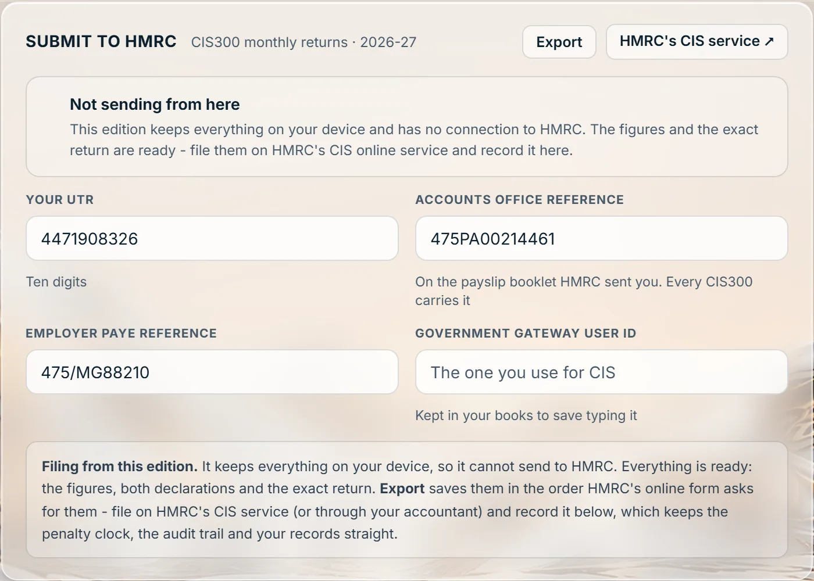Viewport: 814px width, 581px height.
Task: Click the Your UTR input field
Action: coord(212,238)
